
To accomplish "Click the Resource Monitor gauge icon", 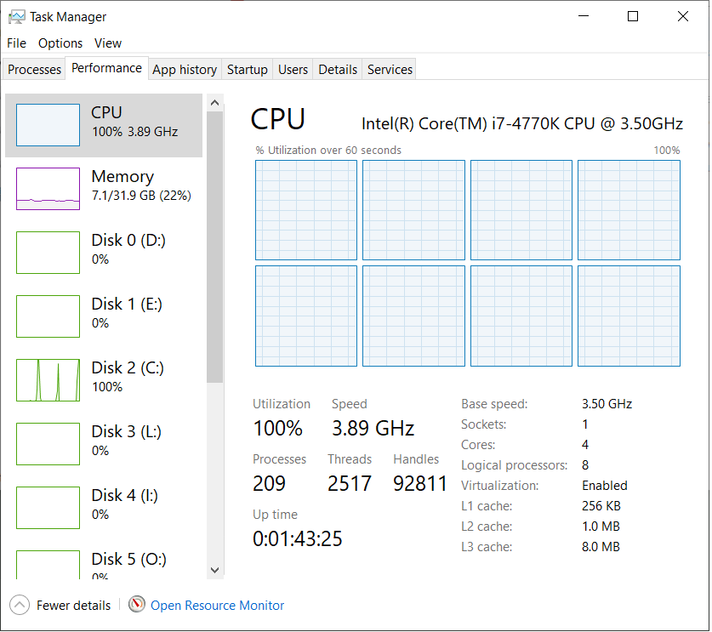I will [x=137, y=606].
